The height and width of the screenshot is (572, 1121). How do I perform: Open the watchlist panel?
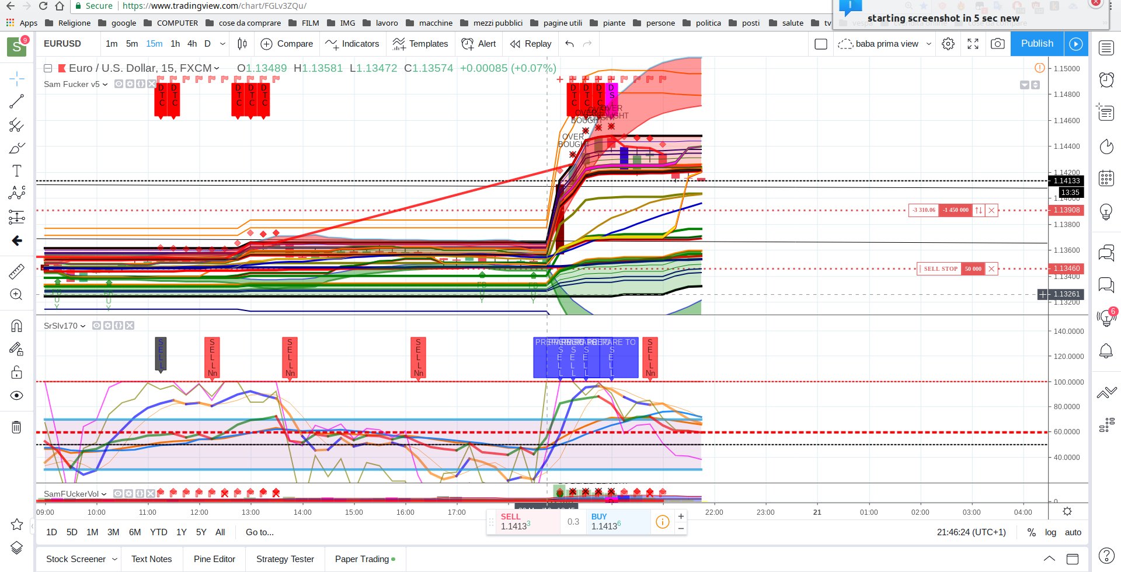tap(1106, 48)
